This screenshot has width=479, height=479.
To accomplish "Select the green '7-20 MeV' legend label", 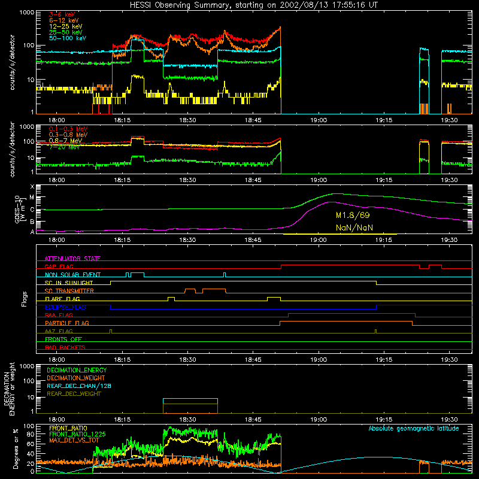I will (64, 147).
